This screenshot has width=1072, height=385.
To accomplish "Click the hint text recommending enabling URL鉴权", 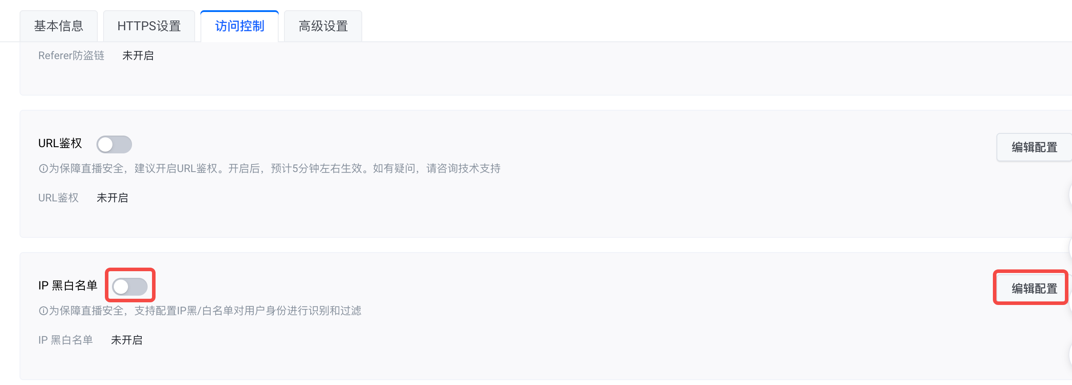I will (x=275, y=168).
